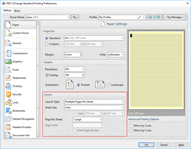Screen dimensions: 191x149
Task: Select the Landscape orientation radio button
Action: tap(108, 85)
